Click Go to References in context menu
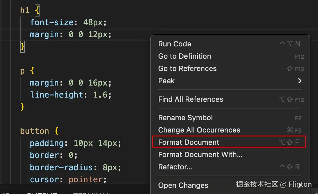 (x=187, y=68)
